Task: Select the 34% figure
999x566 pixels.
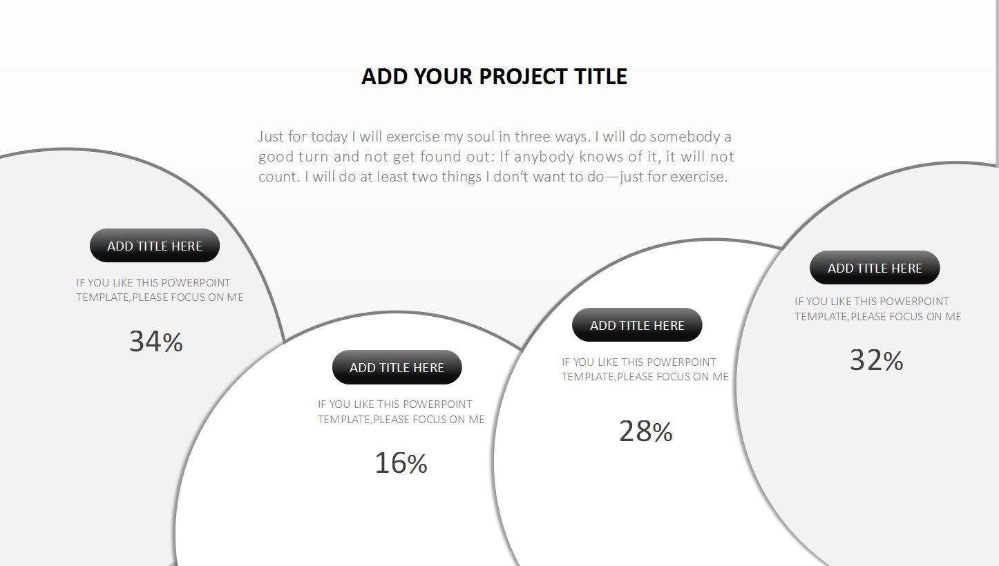Action: coord(156,342)
